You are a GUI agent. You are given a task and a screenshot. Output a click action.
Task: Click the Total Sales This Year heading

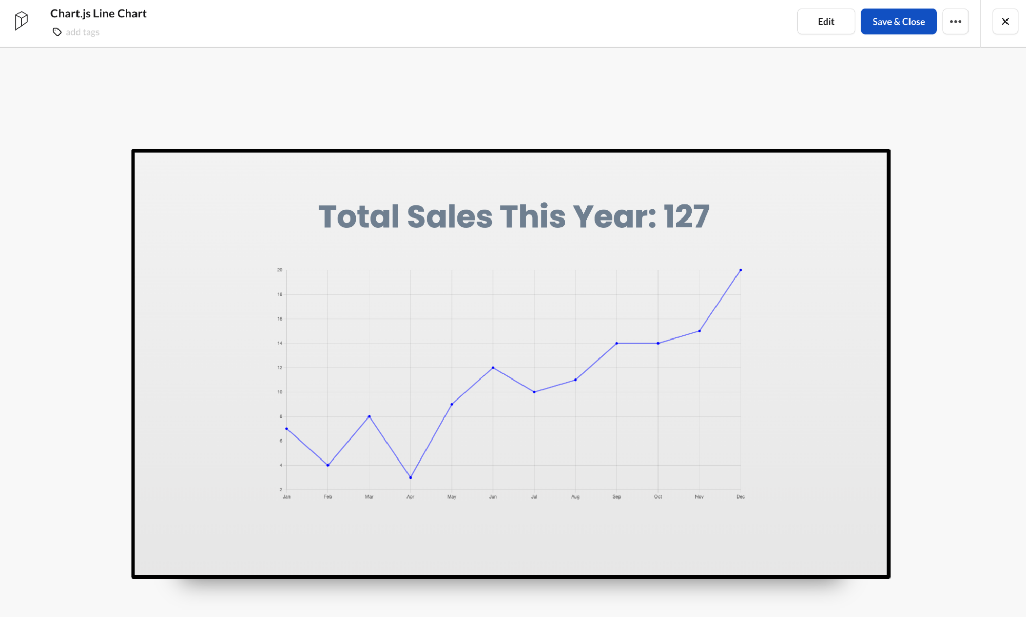click(514, 216)
